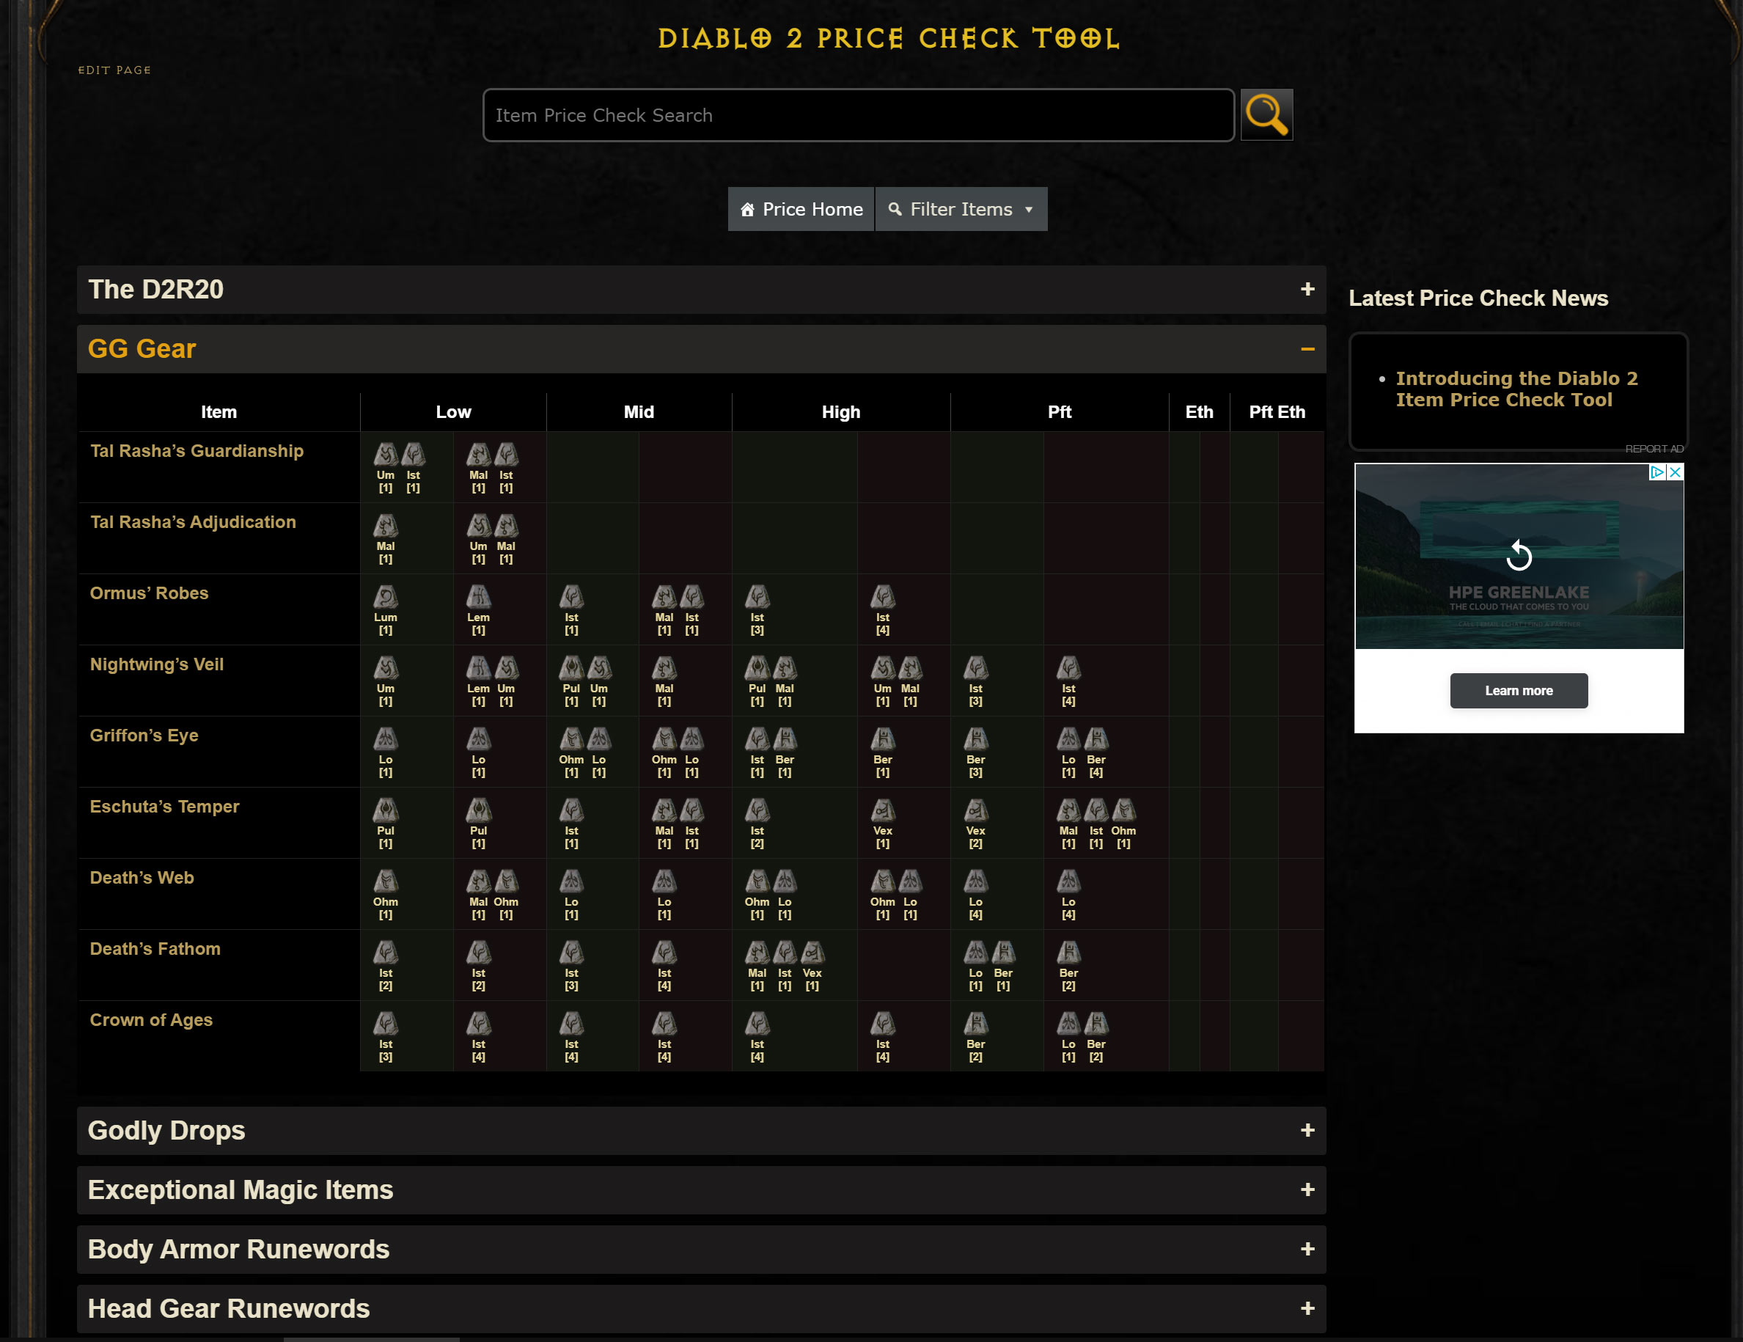Open the Filter Items dropdown
Viewport: 1743px width, 1342px height.
[961, 209]
